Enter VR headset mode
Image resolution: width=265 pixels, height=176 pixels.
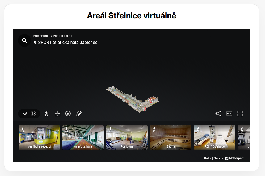[x=229, y=114]
